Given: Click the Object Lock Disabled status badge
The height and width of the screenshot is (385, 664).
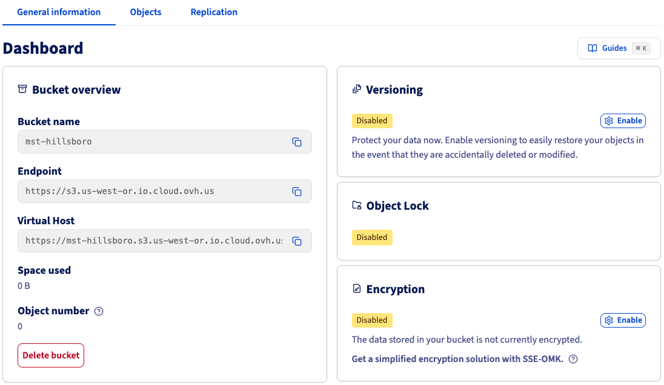Looking at the screenshot, I should tap(372, 238).
